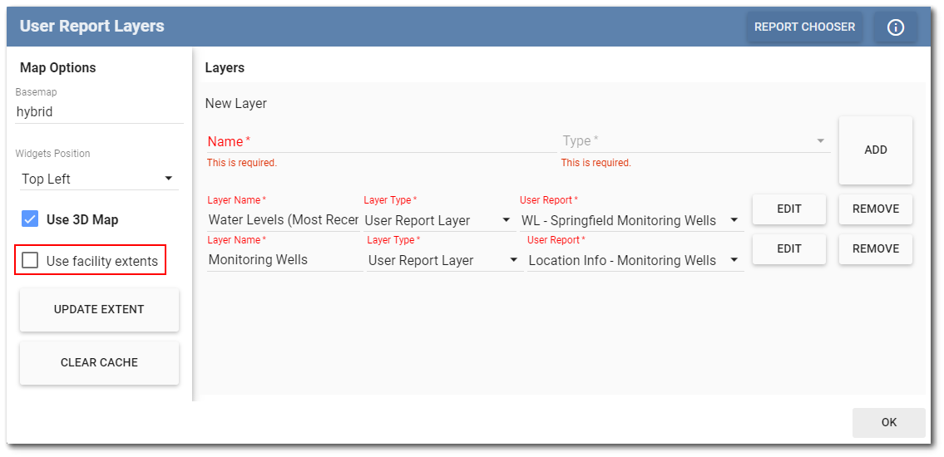Click the Basemap hybrid field
The image size is (944, 457).
(x=98, y=112)
